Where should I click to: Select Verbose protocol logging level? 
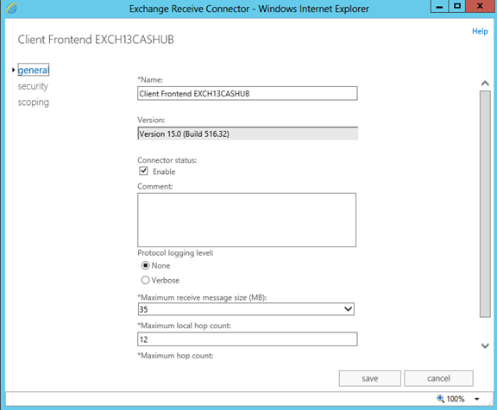pos(145,280)
